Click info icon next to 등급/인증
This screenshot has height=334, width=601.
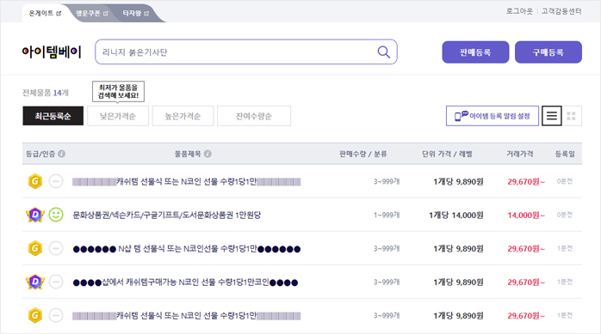(x=61, y=154)
